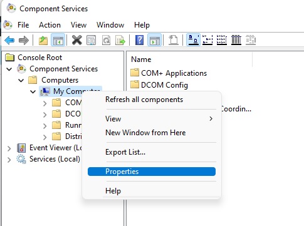Select Small Icons view toolbar button
Viewport: 304px width, 226px height.
pos(207,40)
